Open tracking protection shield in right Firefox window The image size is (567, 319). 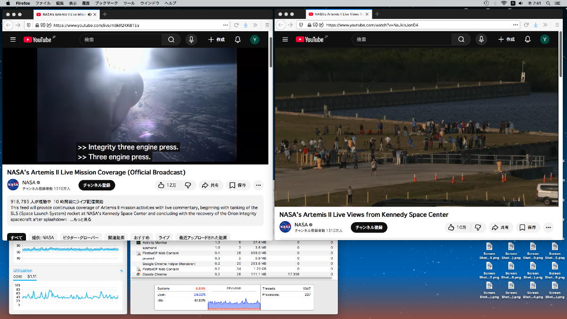(301, 25)
